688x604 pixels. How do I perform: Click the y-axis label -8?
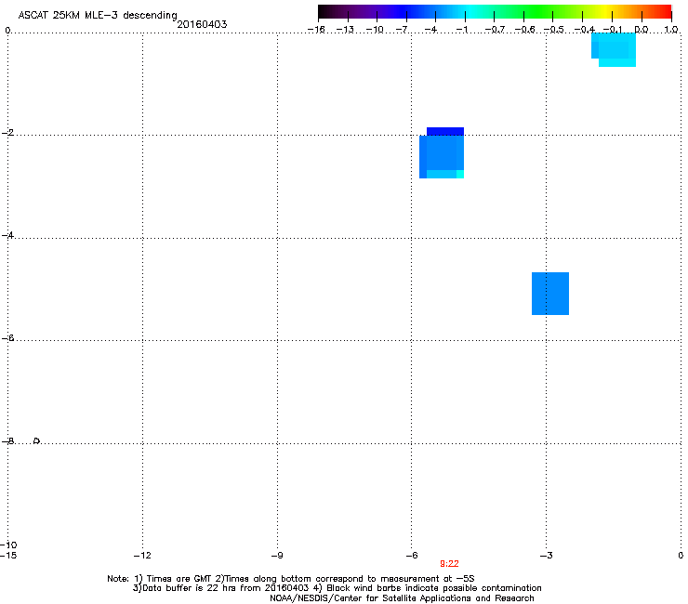click(7, 441)
